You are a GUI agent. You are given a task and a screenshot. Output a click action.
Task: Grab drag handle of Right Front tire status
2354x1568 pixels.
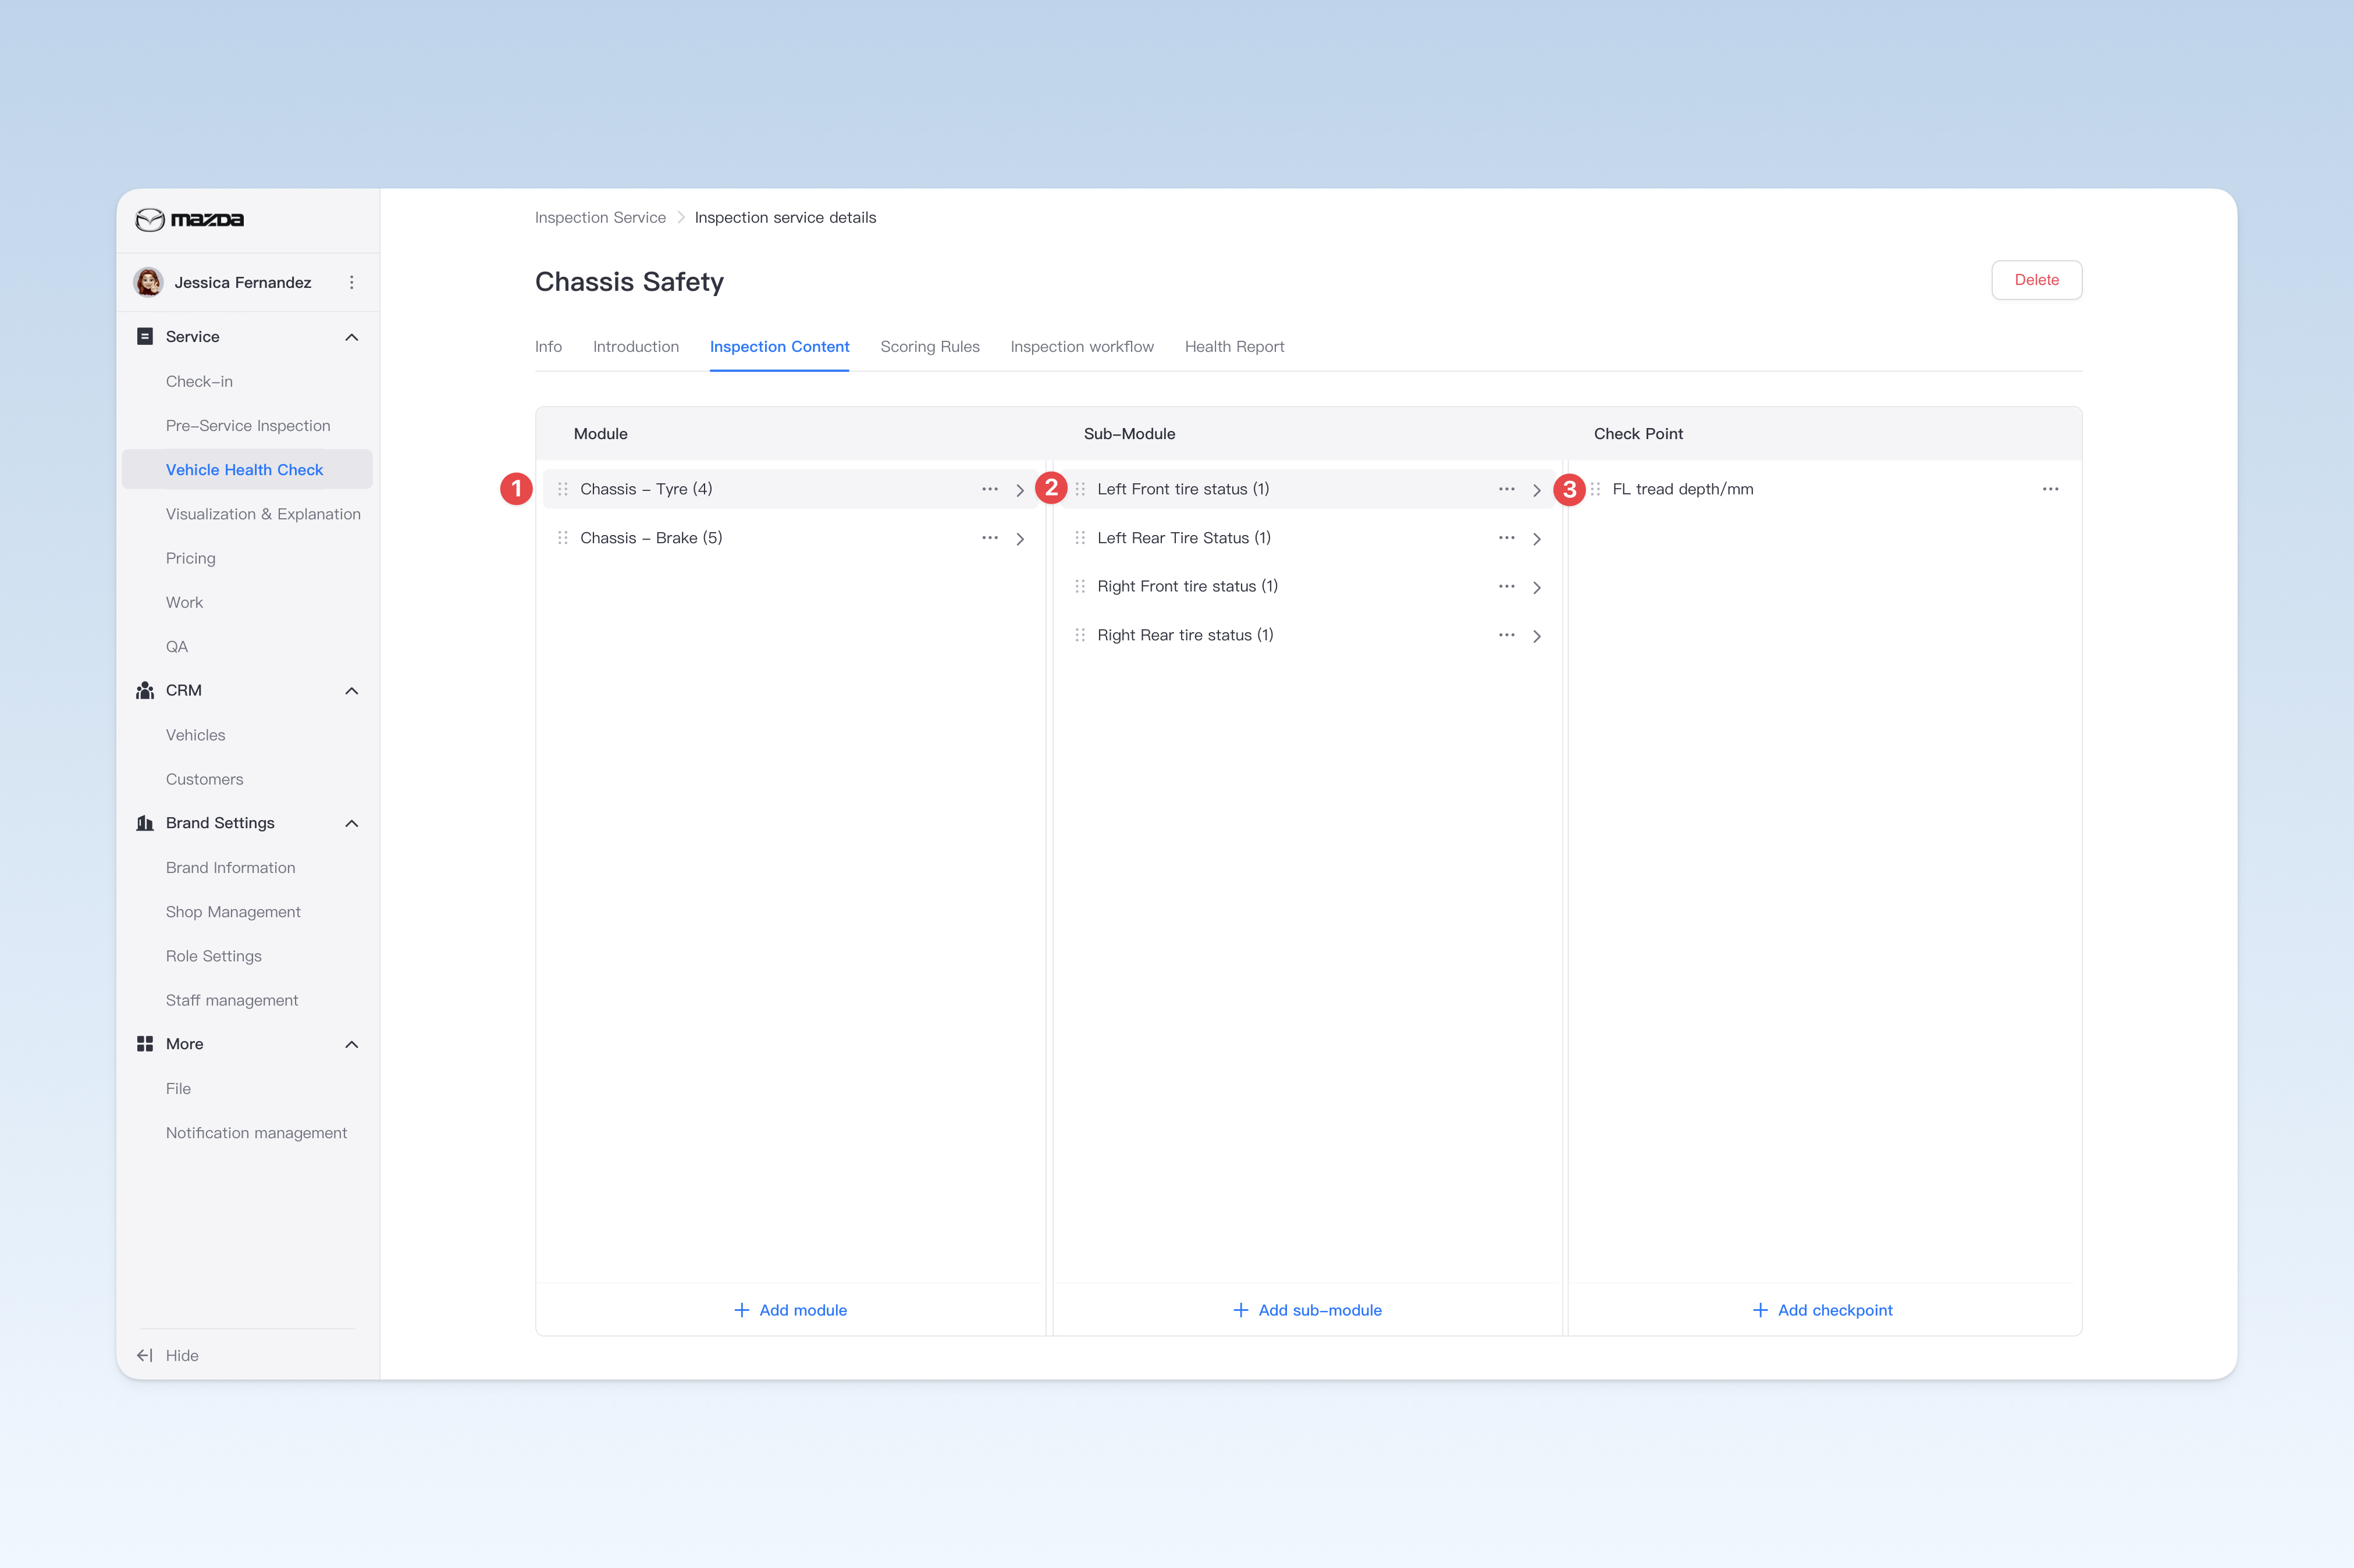[1079, 586]
